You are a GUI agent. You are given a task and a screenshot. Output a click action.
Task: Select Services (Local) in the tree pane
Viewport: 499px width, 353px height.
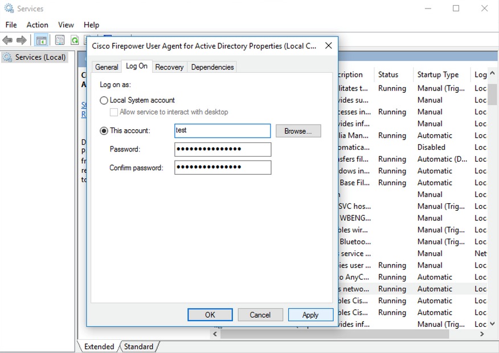coord(40,57)
